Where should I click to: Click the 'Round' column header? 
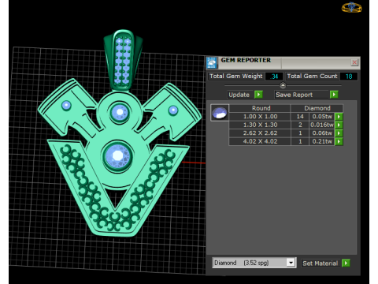click(x=261, y=108)
